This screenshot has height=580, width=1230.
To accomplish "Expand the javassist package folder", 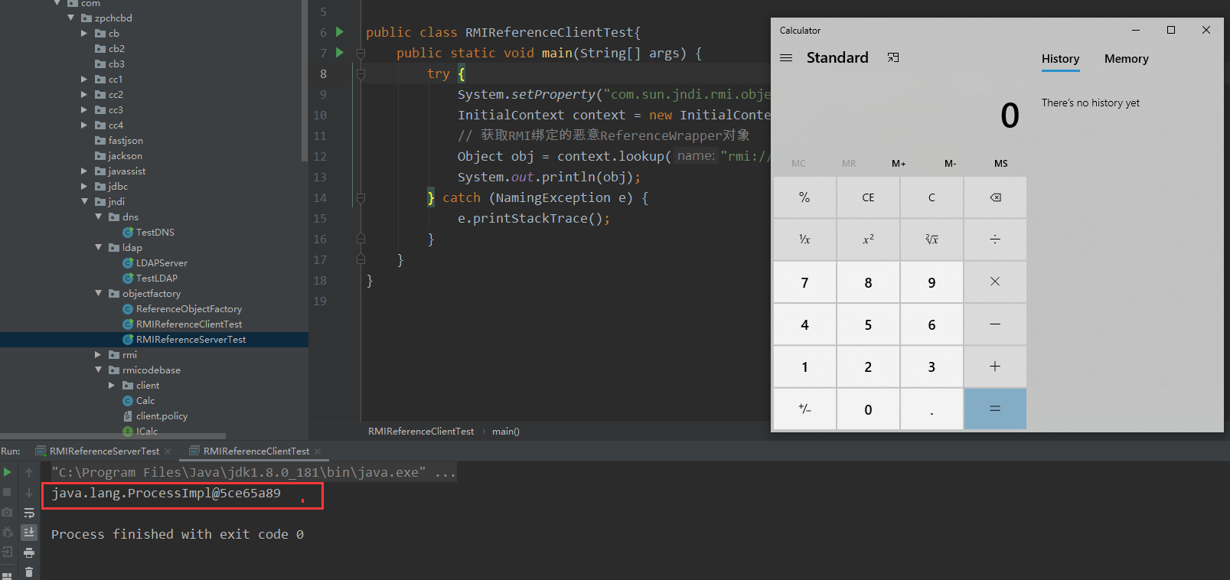I will [84, 171].
